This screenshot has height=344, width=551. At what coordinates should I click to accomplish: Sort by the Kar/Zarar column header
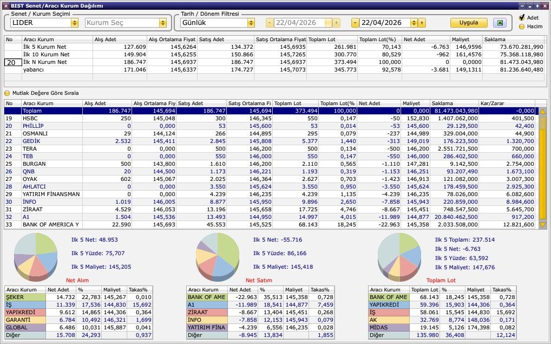click(x=506, y=103)
